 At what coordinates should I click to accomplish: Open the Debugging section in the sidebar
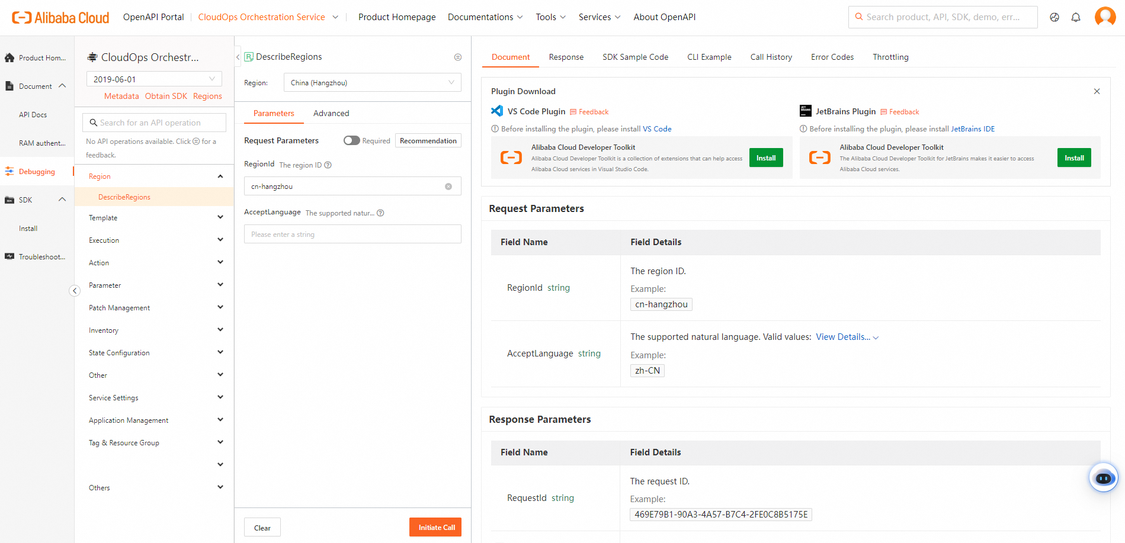(x=37, y=171)
